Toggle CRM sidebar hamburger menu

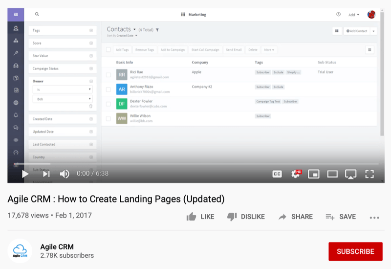coord(16,15)
